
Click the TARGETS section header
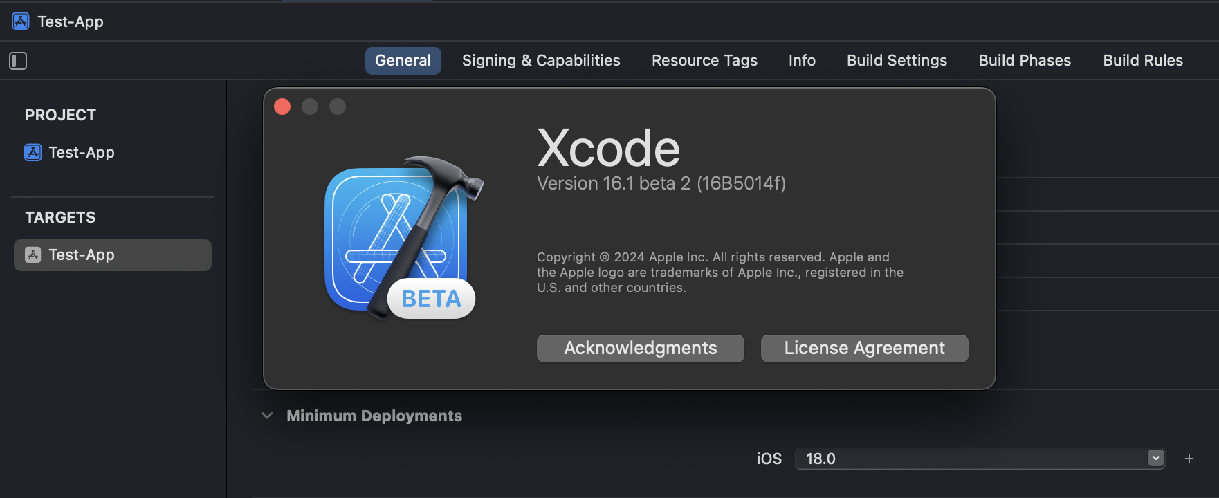61,217
